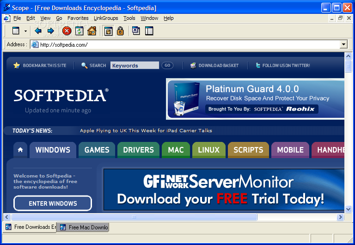Go back with the left arrow icon
The width and height of the screenshot is (355, 245).
click(x=38, y=31)
